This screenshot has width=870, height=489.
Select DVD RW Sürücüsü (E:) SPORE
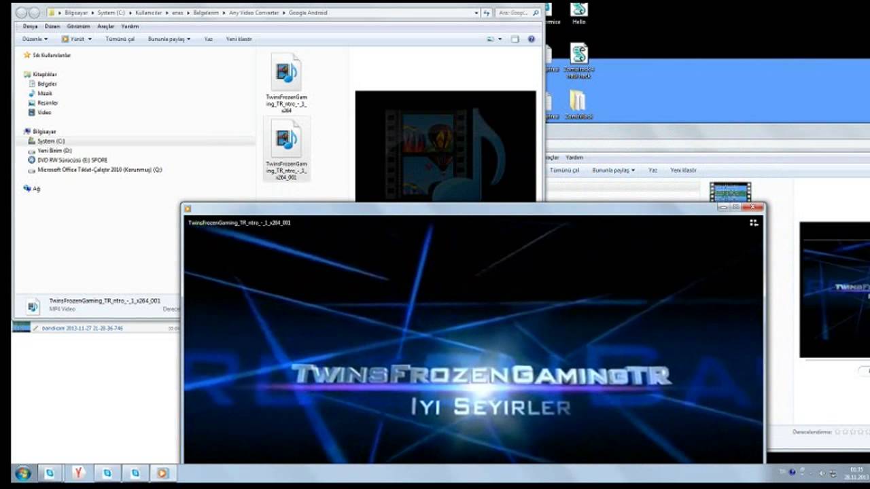pyautogui.click(x=68, y=160)
